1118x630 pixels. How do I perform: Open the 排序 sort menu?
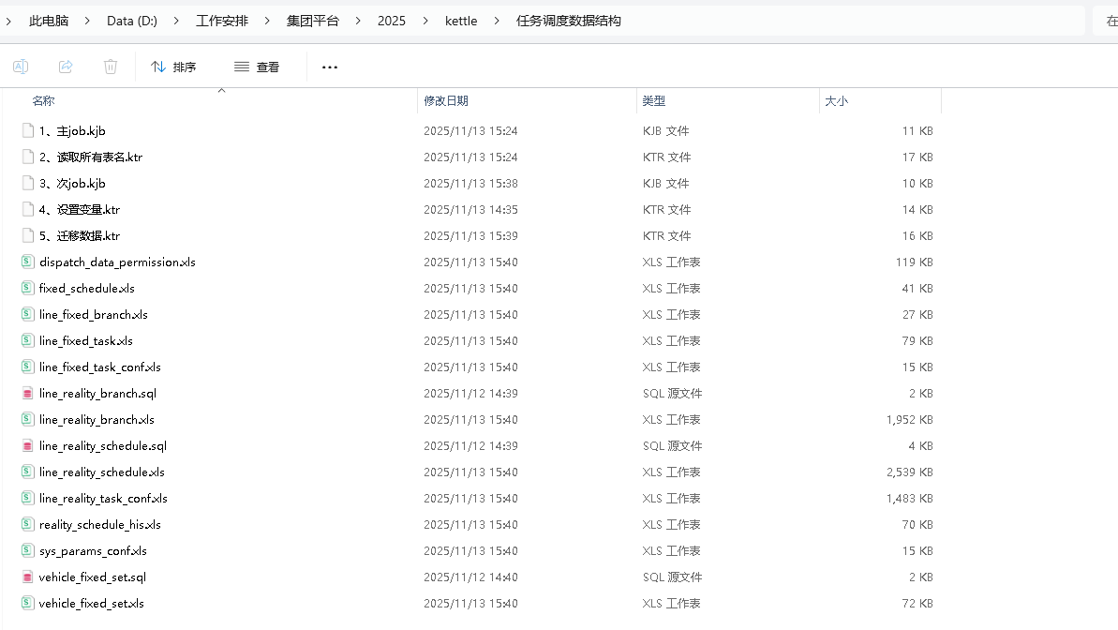tap(173, 67)
